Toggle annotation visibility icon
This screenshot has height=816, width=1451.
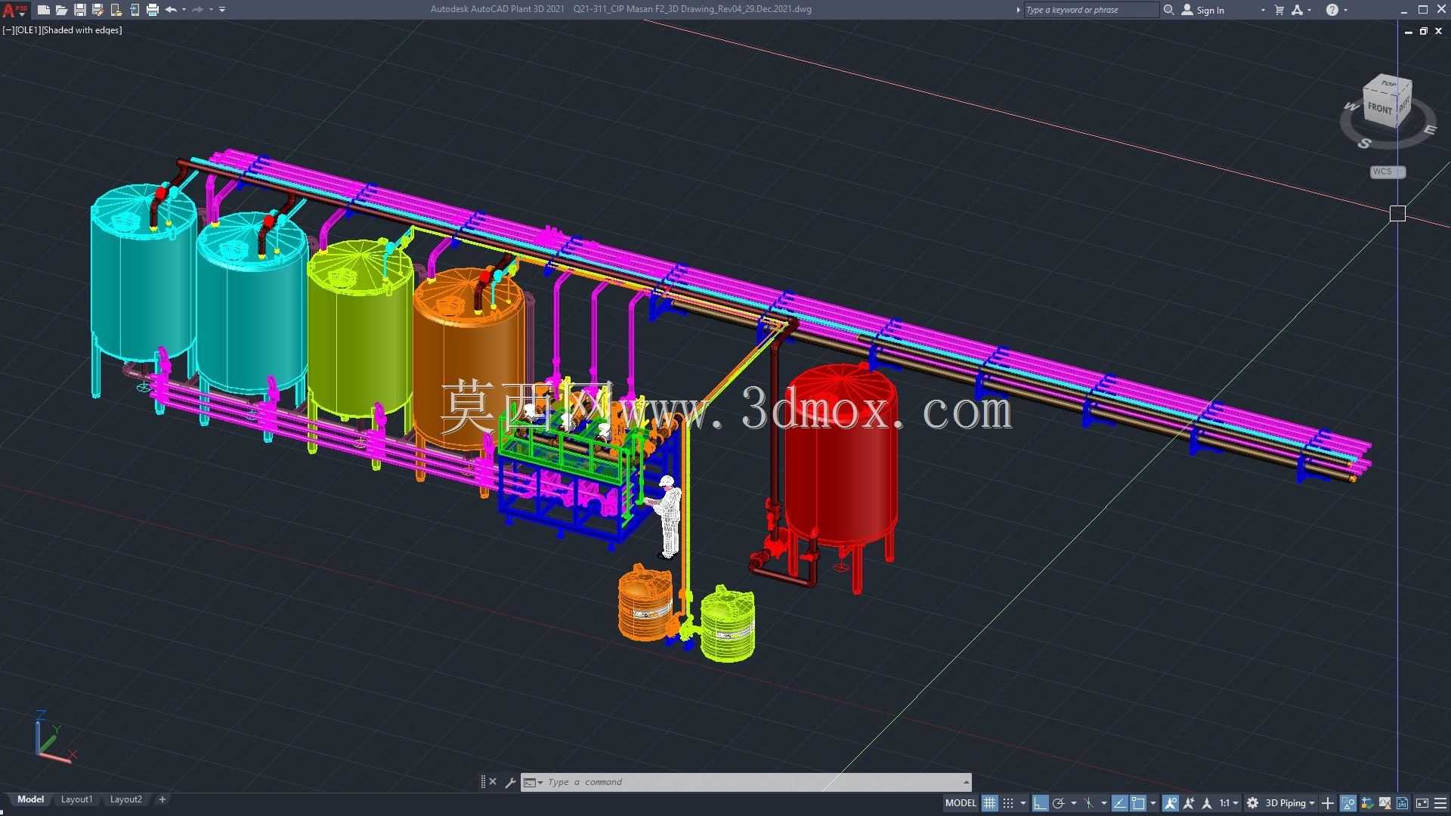pyautogui.click(x=1171, y=803)
